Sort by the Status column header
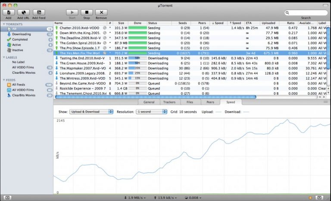This screenshot has height=201, width=331. 159,23
